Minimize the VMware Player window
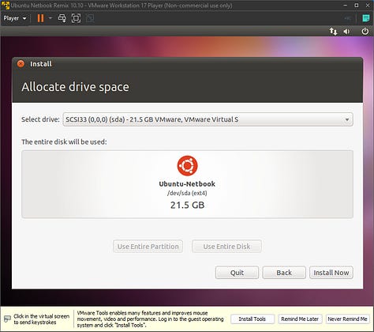The width and height of the screenshot is (374, 332). coord(346,5)
